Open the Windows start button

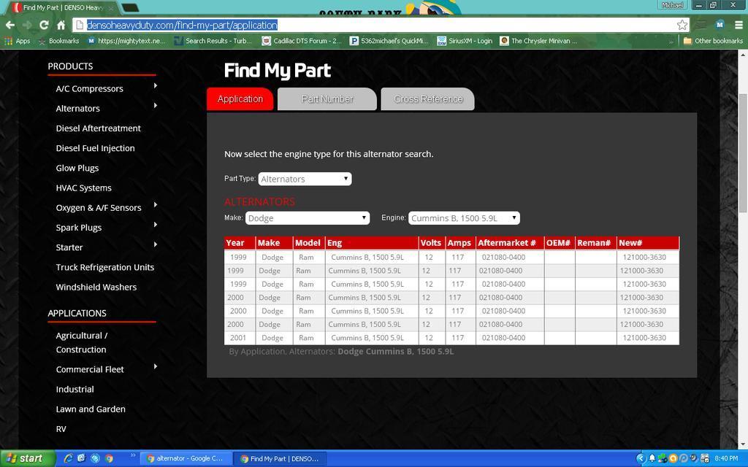click(x=27, y=458)
